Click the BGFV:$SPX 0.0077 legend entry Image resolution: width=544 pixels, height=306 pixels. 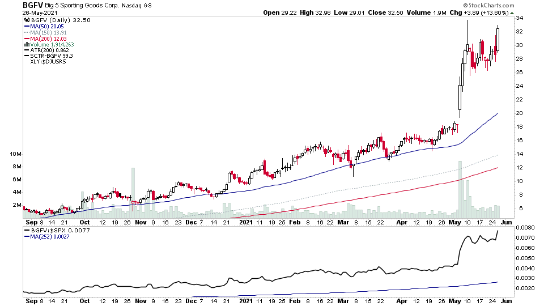pos(61,231)
